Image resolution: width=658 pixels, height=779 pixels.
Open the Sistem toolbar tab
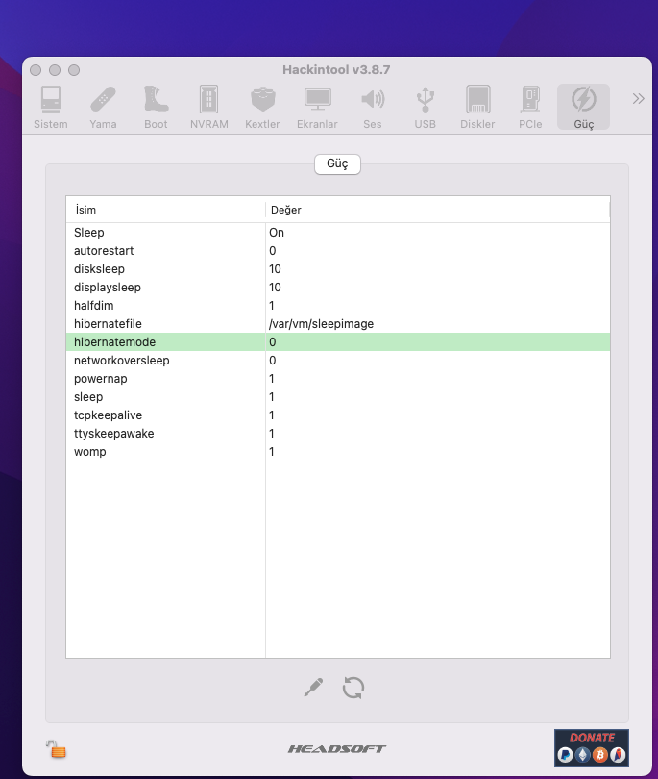51,107
